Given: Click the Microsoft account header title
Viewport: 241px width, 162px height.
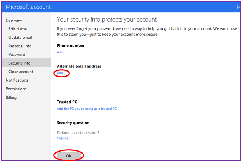Looking at the screenshot, I should [x=28, y=7].
